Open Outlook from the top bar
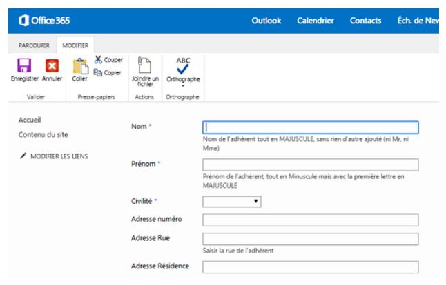Image resolution: width=446 pixels, height=285 pixels. point(266,21)
